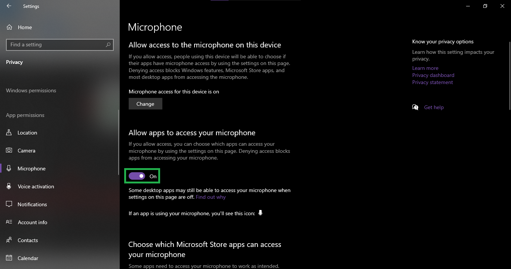Click the Voice activation icon
This screenshot has height=269, width=511.
pos(9,186)
